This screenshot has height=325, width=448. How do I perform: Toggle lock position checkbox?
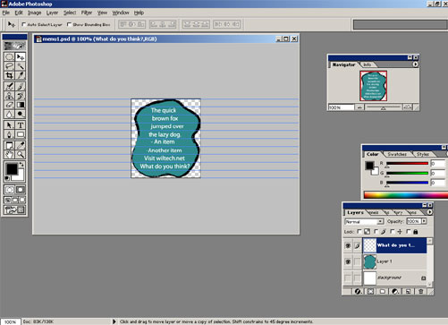tap(392, 231)
